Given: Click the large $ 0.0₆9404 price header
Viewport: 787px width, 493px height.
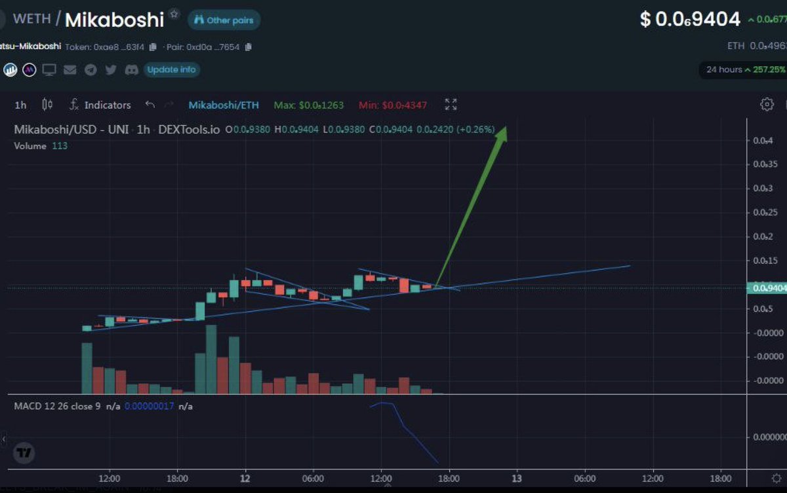Looking at the screenshot, I should click(690, 20).
